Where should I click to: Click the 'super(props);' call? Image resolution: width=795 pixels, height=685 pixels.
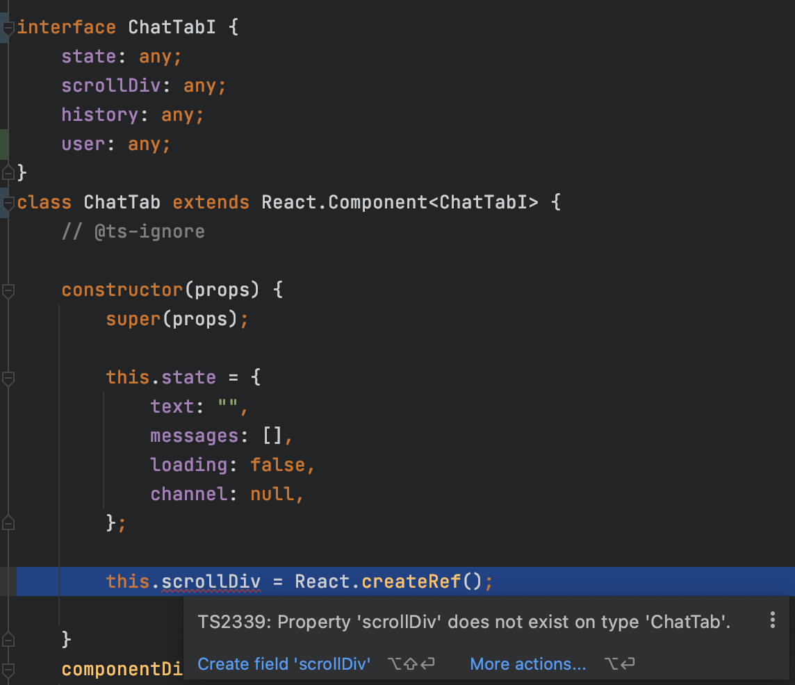pyautogui.click(x=177, y=320)
